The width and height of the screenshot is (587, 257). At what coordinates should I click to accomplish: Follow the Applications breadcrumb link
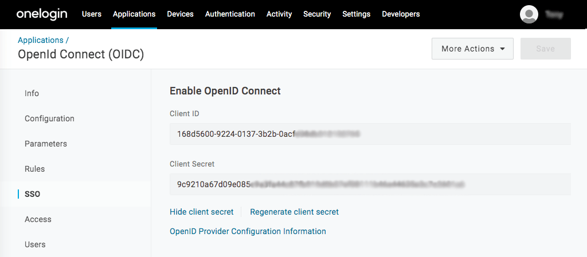(x=40, y=40)
